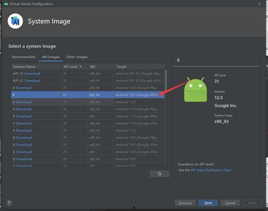Open the API level distribution chart link
The width and height of the screenshot is (268, 211).
[211, 170]
